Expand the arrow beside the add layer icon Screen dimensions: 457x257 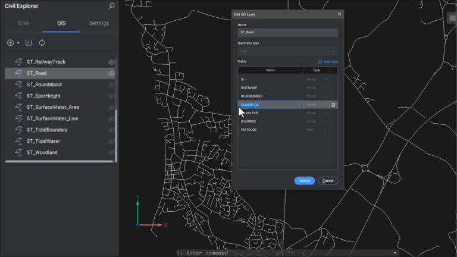[x=18, y=43]
